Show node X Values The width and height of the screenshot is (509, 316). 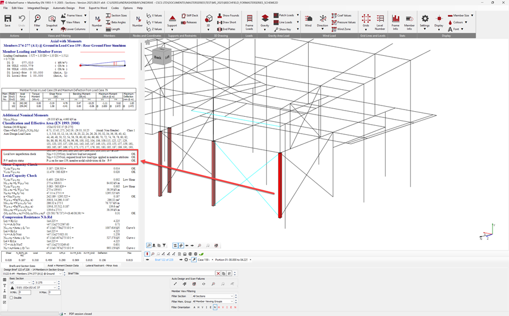point(154,16)
